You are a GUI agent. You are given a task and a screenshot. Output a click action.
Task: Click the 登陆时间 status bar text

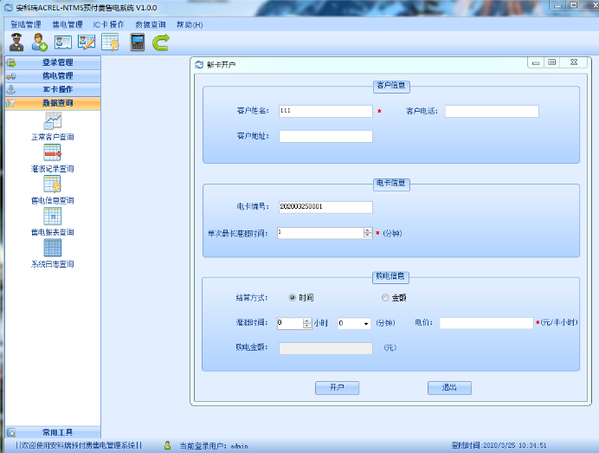click(499, 445)
